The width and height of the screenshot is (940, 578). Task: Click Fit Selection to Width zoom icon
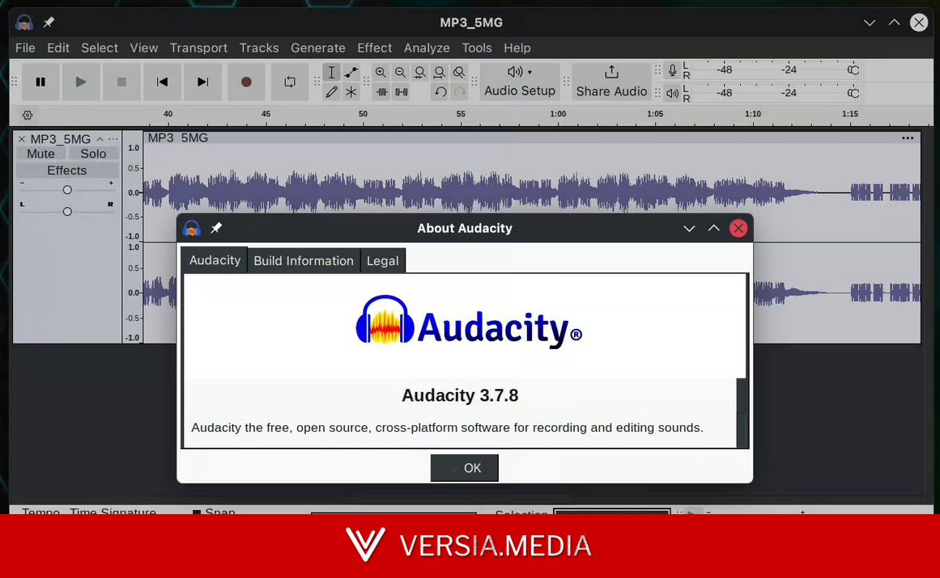[x=420, y=73]
